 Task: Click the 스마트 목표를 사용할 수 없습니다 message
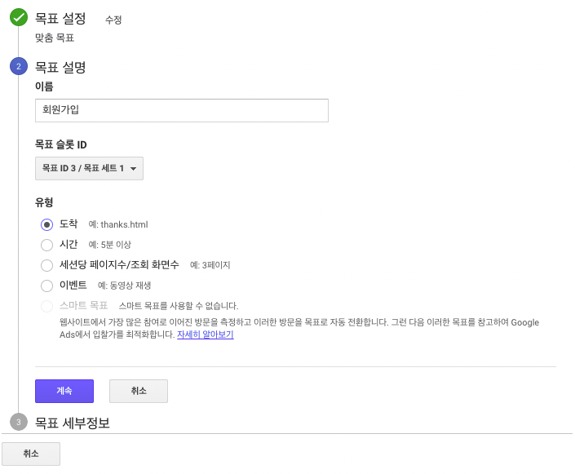[x=179, y=306]
